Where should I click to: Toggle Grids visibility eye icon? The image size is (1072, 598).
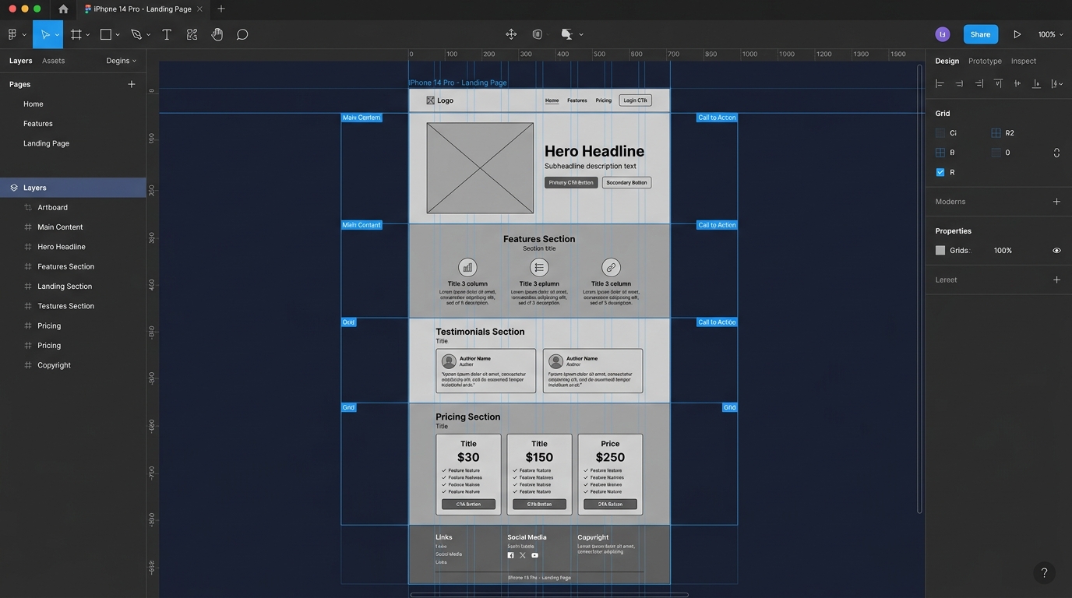click(1056, 251)
